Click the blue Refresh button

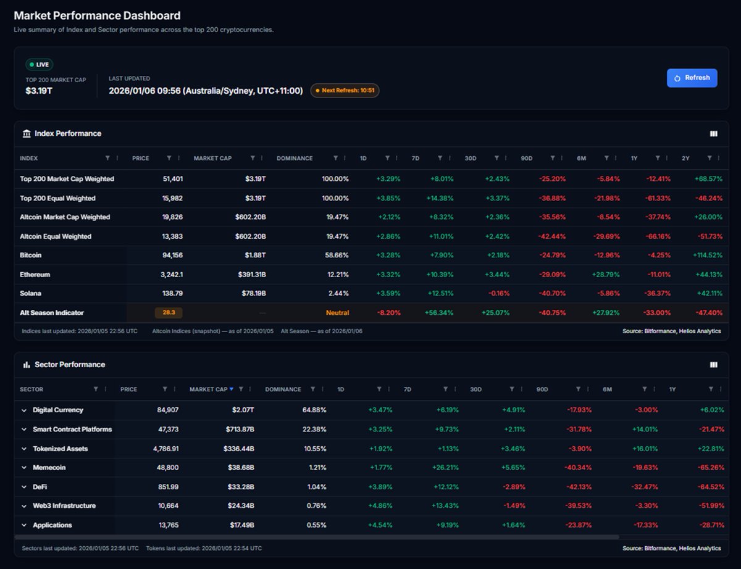[692, 78]
